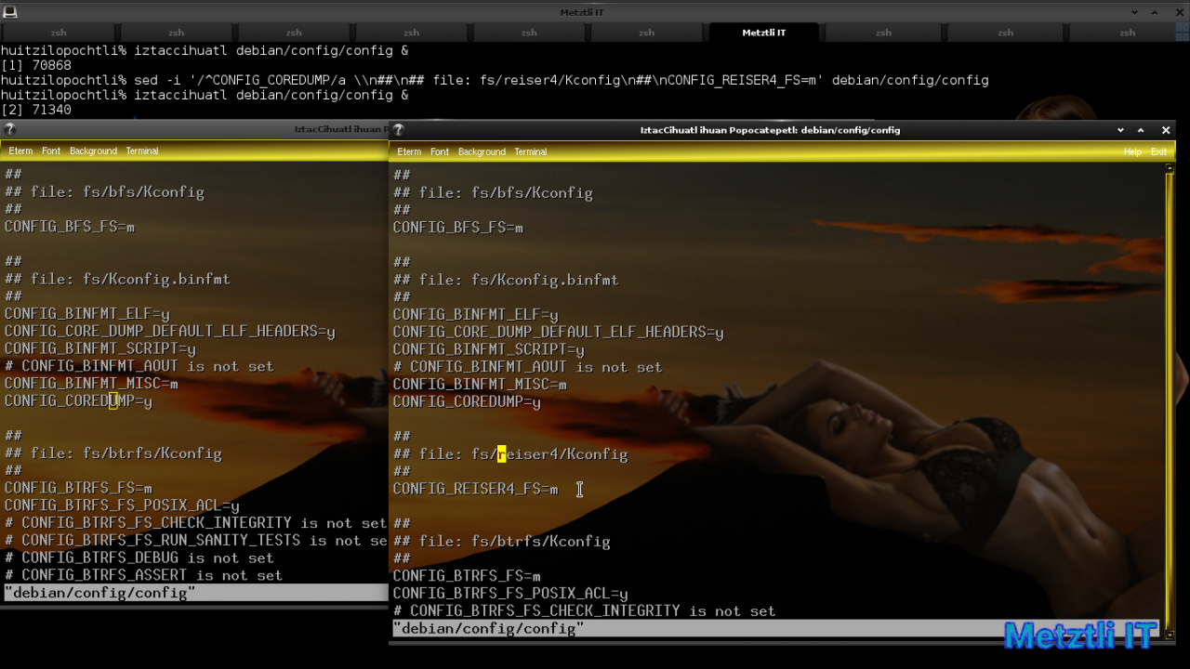
Task: Open the Terminal menu in the left window
Action: [x=142, y=151]
